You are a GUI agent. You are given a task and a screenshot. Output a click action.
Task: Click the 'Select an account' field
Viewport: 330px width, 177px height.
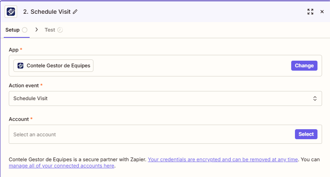tap(150, 134)
